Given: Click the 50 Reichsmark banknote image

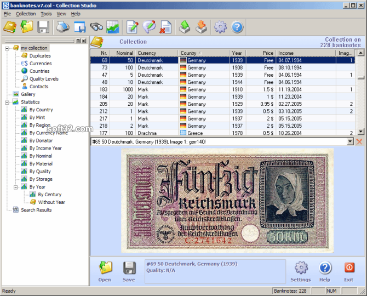Looking at the screenshot, I should click(227, 201).
